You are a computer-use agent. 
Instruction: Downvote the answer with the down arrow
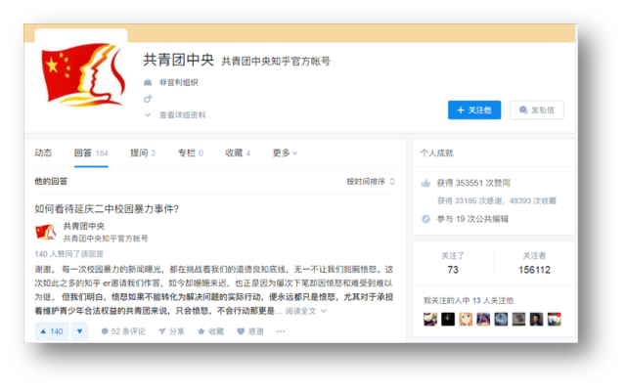[79, 331]
